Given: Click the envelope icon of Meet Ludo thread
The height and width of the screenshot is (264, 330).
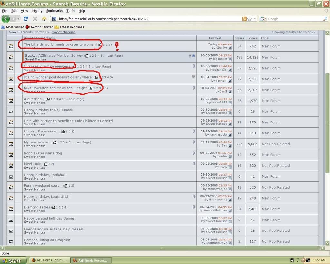Looking at the screenshot, I should click(11, 166).
